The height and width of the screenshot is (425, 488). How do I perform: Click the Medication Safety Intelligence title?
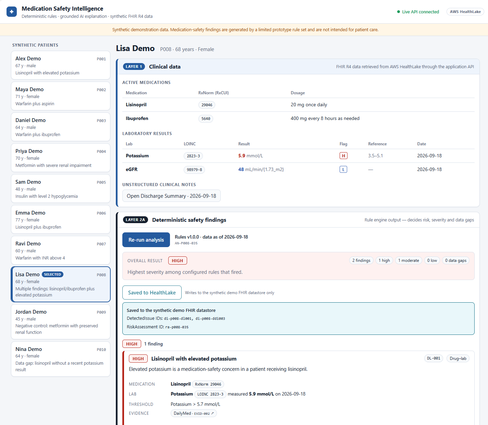[62, 9]
